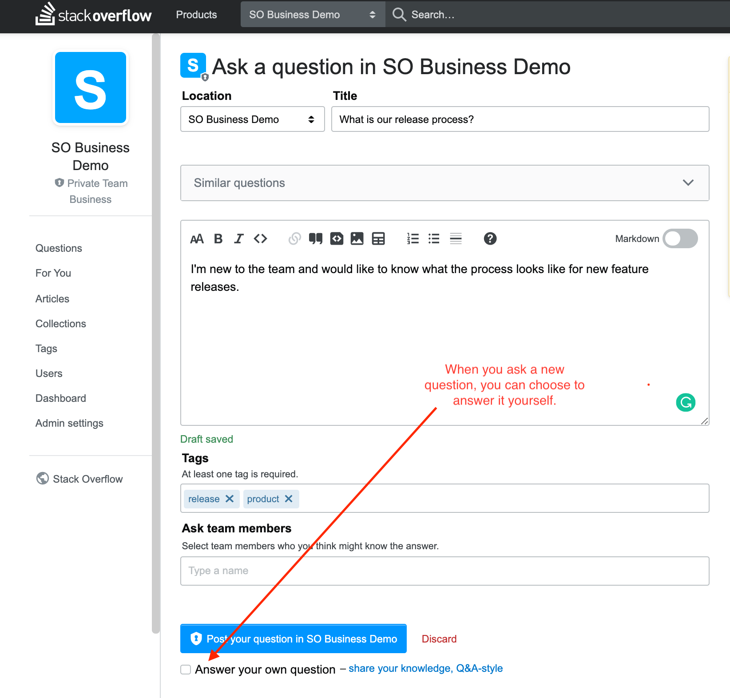Insert a hyperlink in editor
The height and width of the screenshot is (698, 730).
point(294,239)
